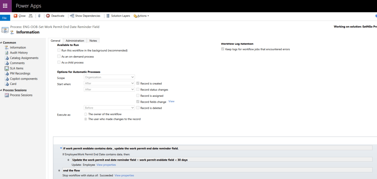Screen dimensions: 377x179
Task: Expand the Actions dropdown menu
Action: click(x=142, y=16)
